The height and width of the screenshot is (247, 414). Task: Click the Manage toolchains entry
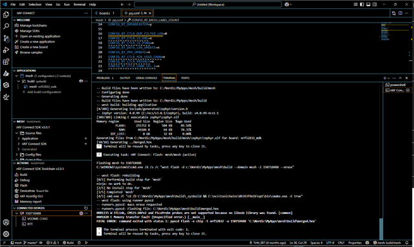point(33,26)
